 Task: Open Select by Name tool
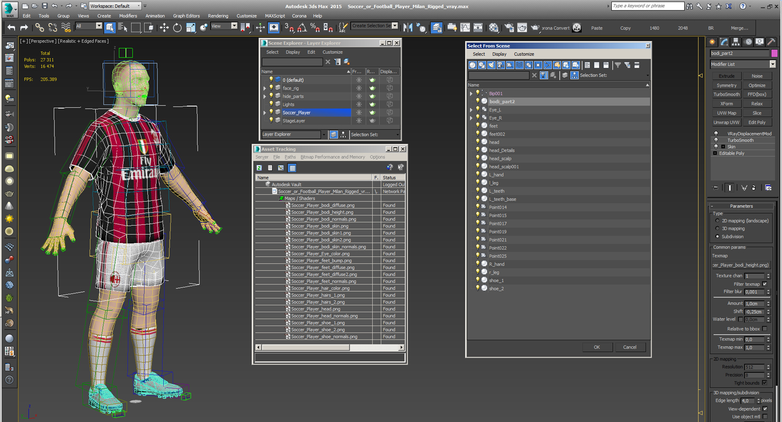(123, 27)
